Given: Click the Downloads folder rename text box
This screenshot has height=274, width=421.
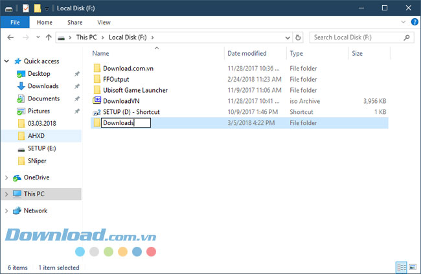Looking at the screenshot, I should 126,123.
